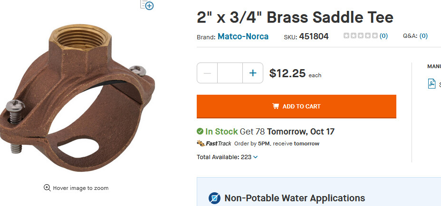Click the FastTrack logo

pyautogui.click(x=214, y=143)
